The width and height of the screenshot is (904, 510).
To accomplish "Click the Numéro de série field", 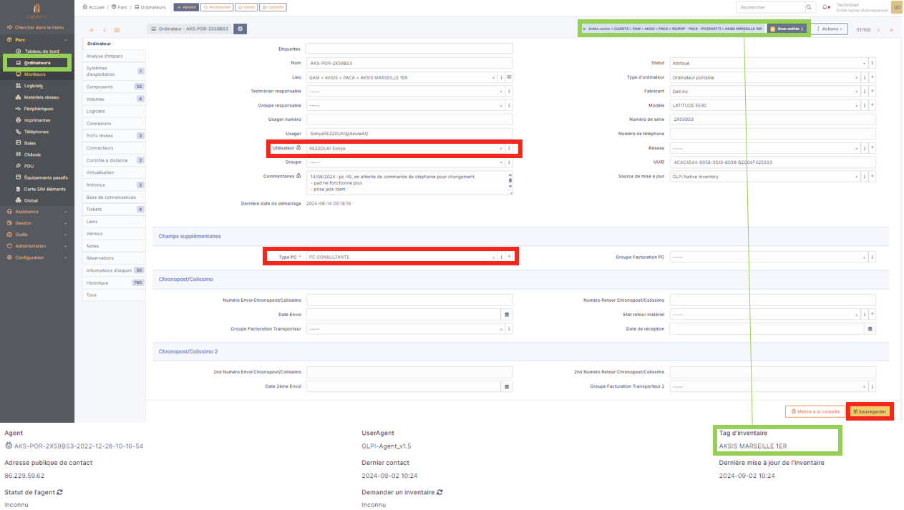I will click(x=773, y=119).
